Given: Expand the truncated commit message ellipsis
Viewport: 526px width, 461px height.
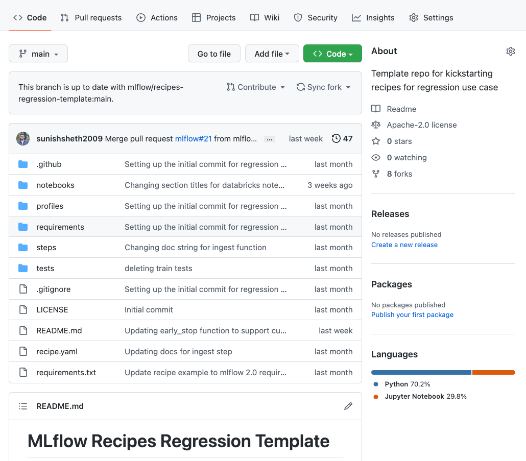Looking at the screenshot, I should [269, 138].
